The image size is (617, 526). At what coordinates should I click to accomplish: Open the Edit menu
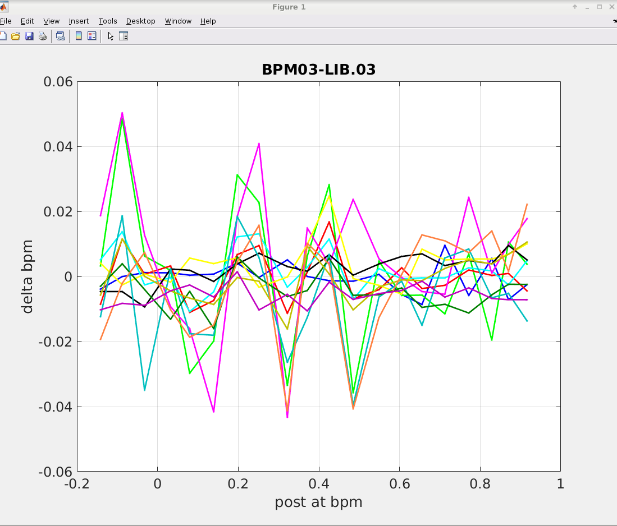[27, 21]
